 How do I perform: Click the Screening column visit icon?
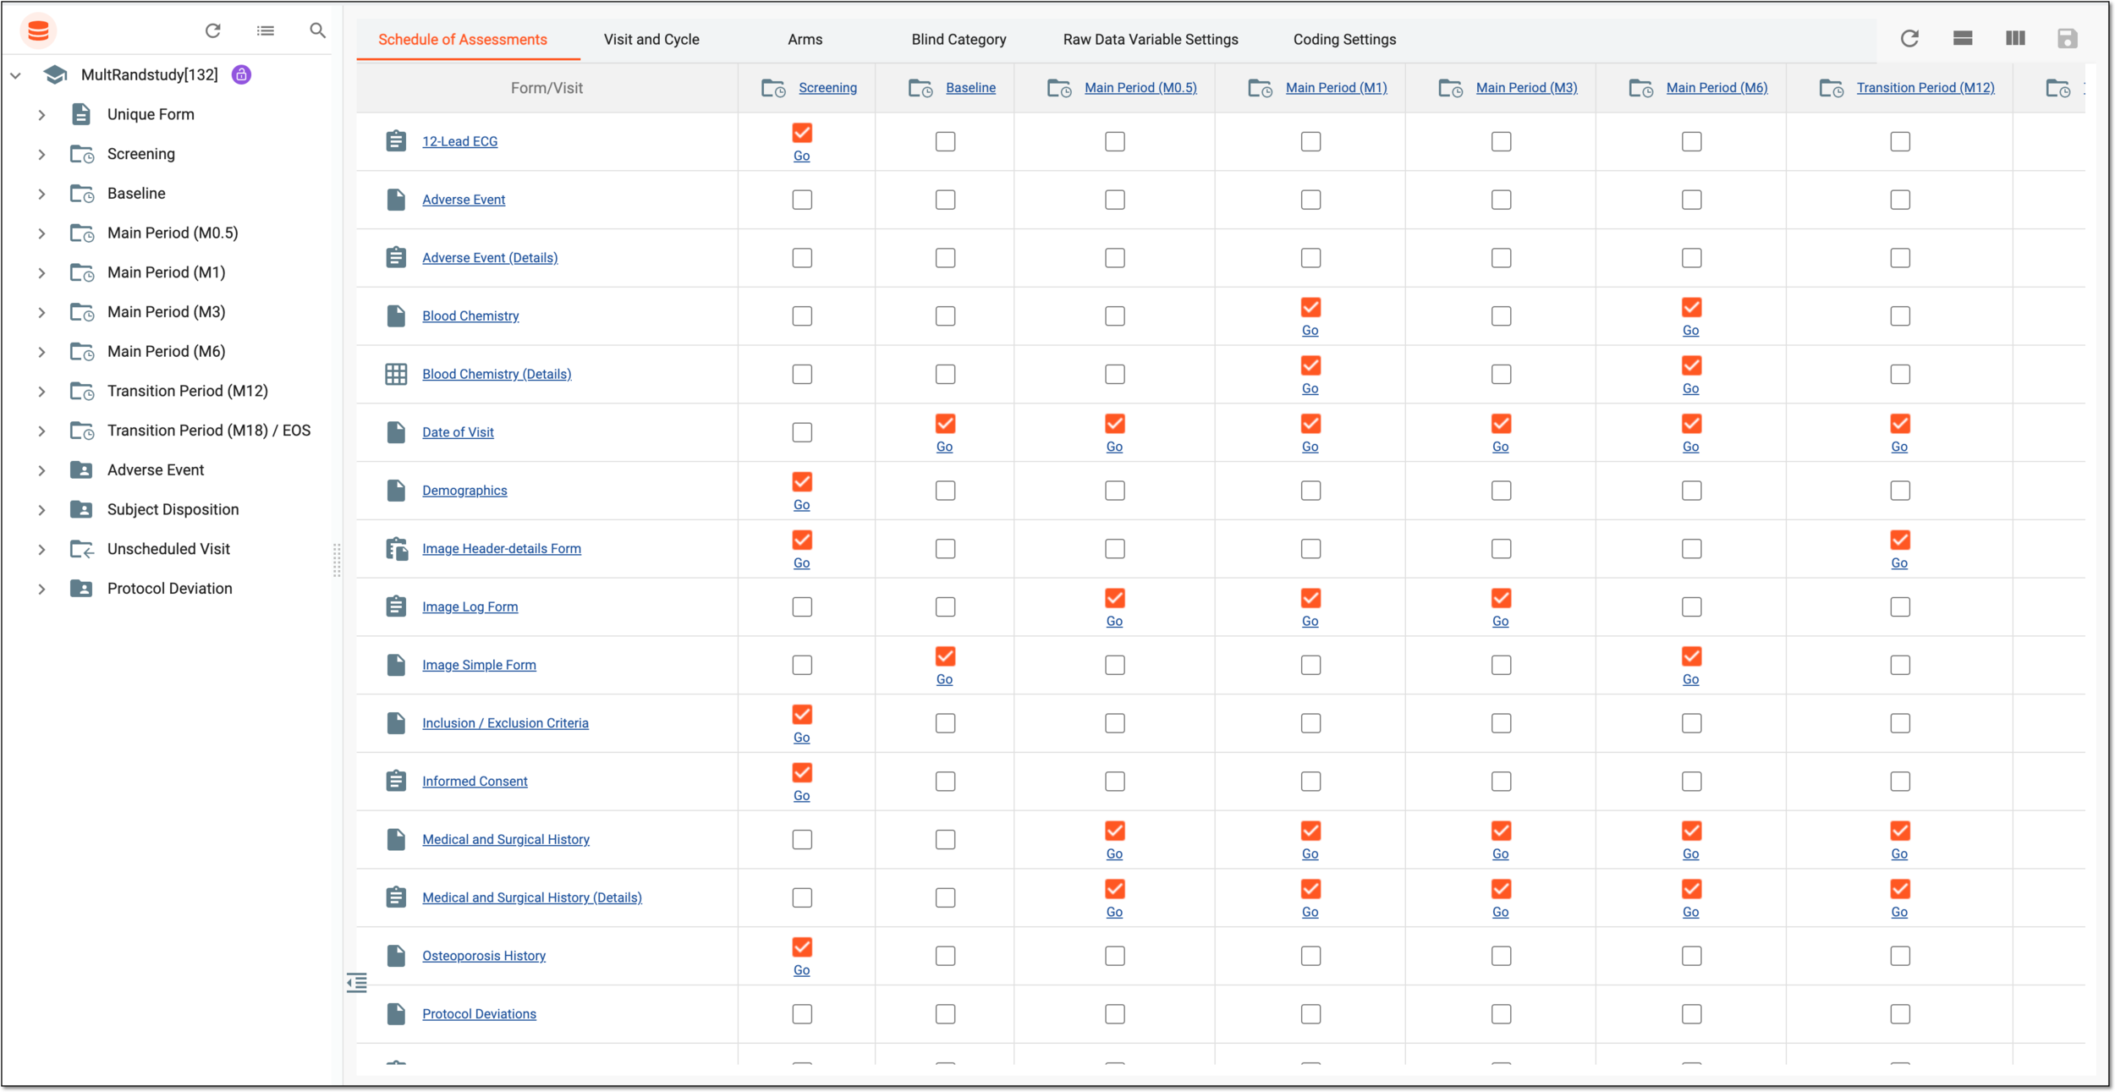click(x=773, y=88)
